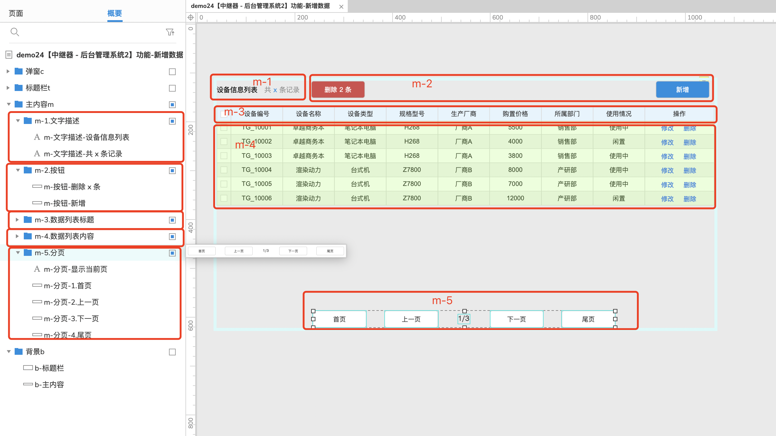Check the row checkbox for TG_10004
776x436 pixels.
(x=224, y=170)
